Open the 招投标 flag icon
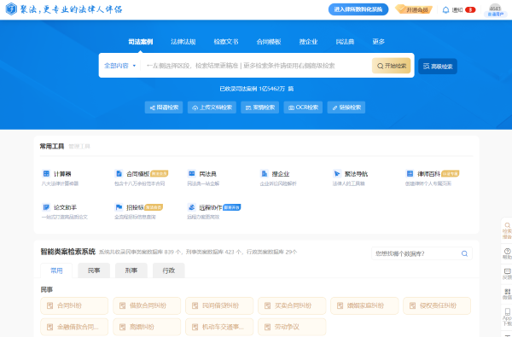This screenshot has width=512, height=337. [119, 207]
